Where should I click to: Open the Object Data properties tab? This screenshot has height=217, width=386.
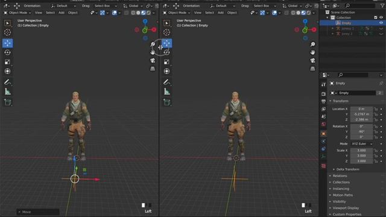[x=323, y=157]
